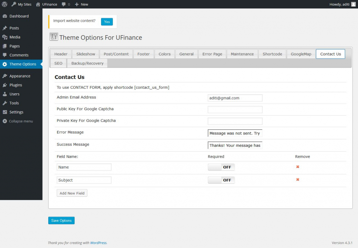Switch to the GoogleMap tab
This screenshot has width=358, height=248.
[301, 54]
